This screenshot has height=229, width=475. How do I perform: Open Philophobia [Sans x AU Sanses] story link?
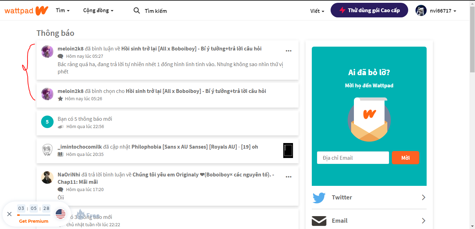coord(195,147)
